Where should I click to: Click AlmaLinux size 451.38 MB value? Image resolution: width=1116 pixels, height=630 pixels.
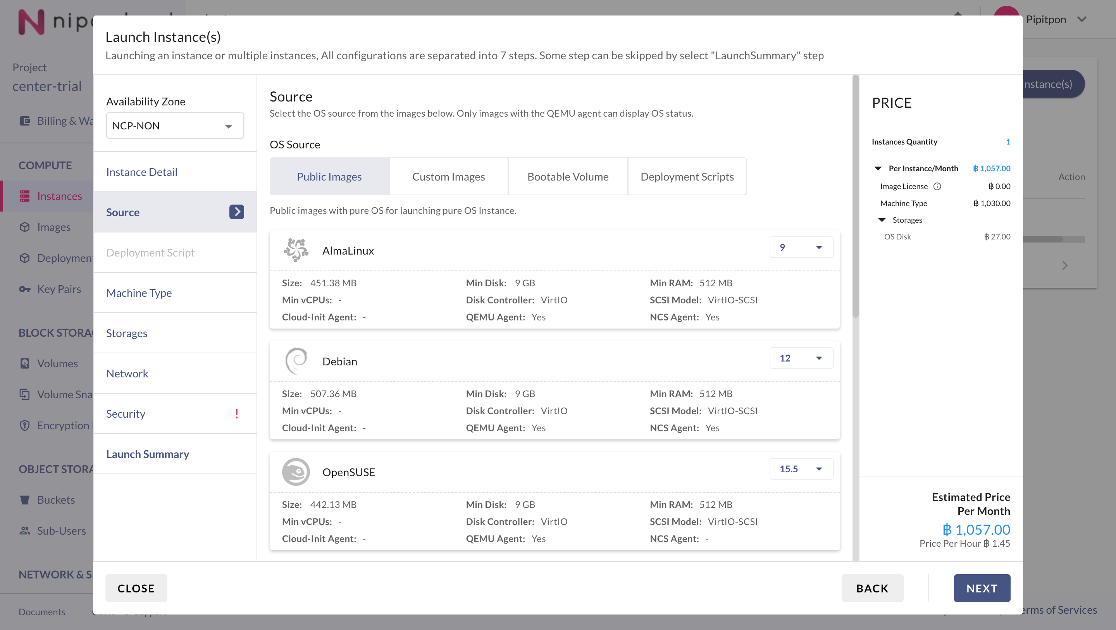coord(333,282)
